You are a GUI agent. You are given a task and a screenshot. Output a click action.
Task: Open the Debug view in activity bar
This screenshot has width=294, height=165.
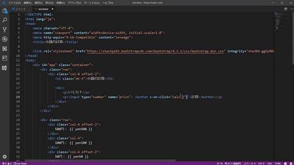click(5, 39)
